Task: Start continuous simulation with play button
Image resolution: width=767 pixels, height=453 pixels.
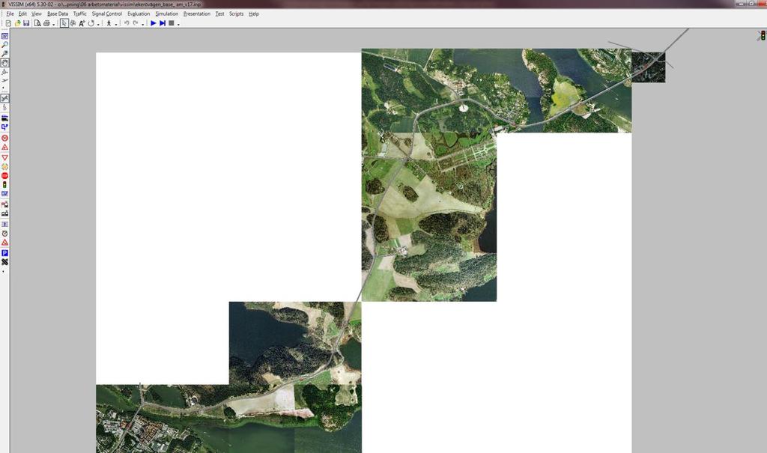Action: (x=153, y=23)
